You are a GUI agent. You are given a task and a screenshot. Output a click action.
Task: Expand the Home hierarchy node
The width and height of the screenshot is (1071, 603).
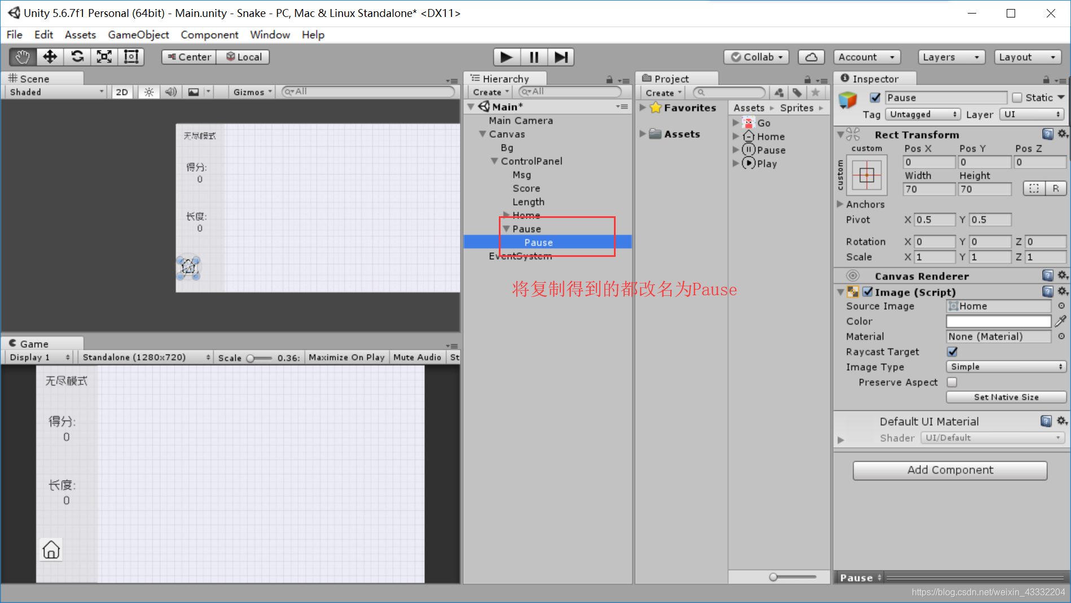[x=506, y=215]
